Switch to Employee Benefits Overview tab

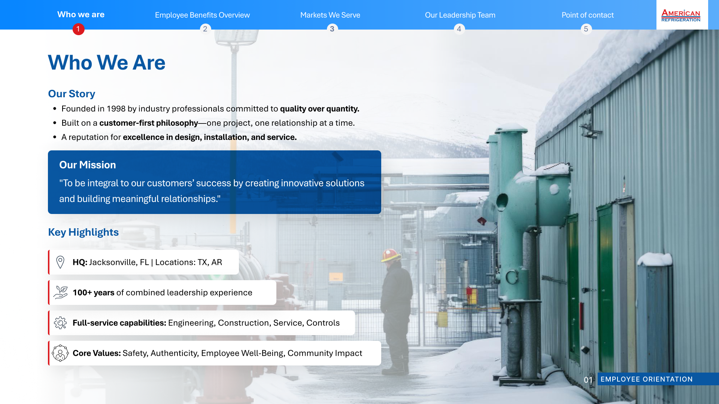tap(202, 15)
